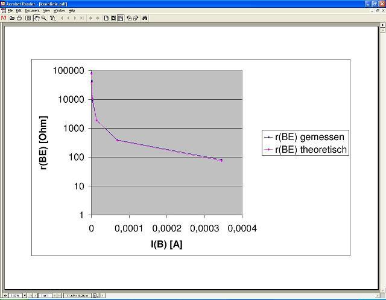The width and height of the screenshot is (386, 300).
Task: Click page number field '1 of 1'
Action: [x=45, y=295]
